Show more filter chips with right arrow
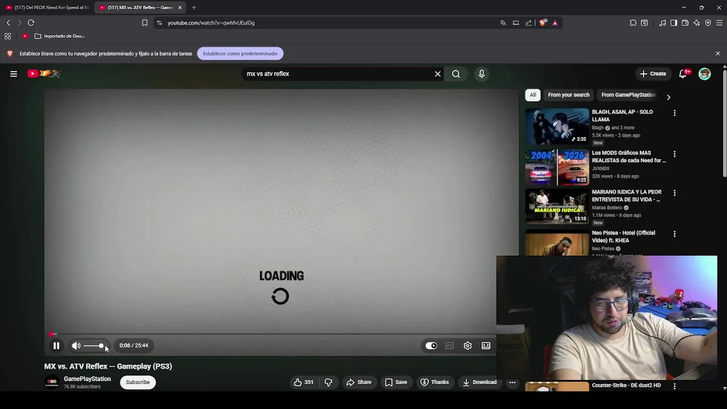The width and height of the screenshot is (727, 409). [668, 97]
